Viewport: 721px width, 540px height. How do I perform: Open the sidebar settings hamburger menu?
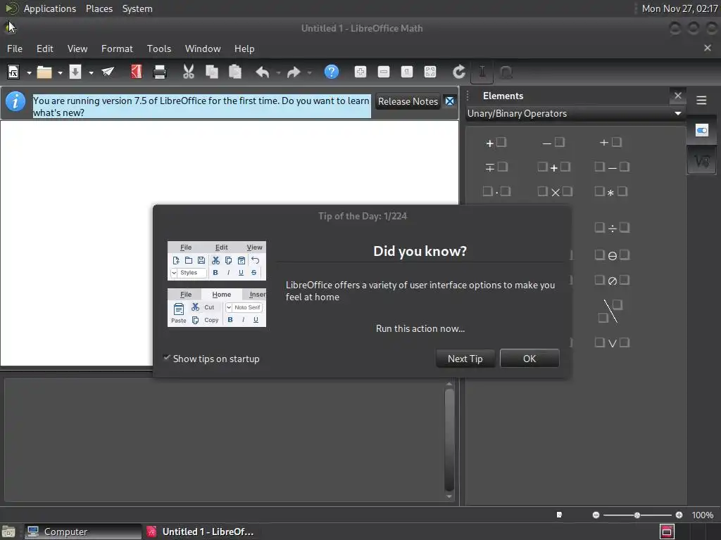tap(701, 100)
